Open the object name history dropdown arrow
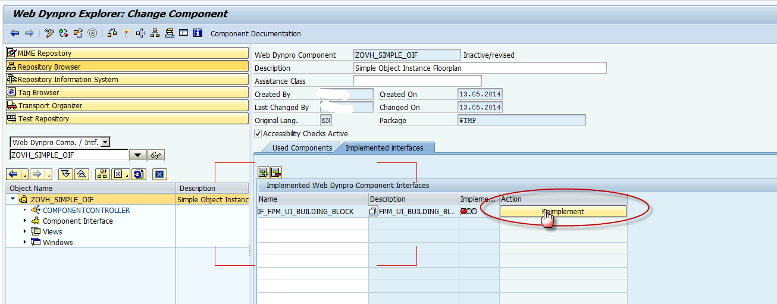 tap(138, 155)
